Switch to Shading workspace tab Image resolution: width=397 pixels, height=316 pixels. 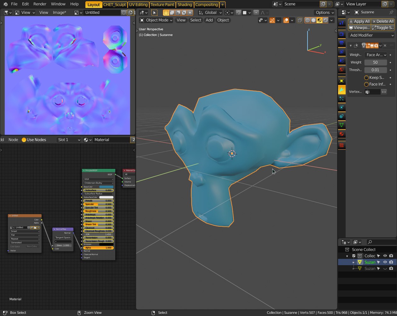[185, 4]
